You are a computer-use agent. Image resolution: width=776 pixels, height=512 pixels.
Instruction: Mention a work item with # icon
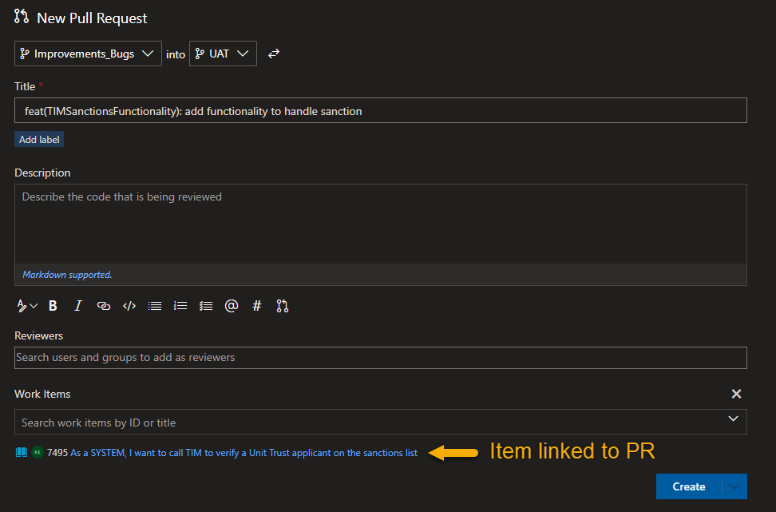click(257, 305)
